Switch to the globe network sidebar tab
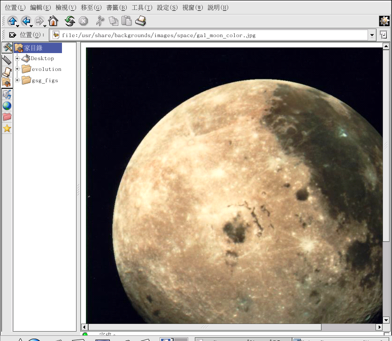This screenshot has width=392, height=341. (7, 105)
